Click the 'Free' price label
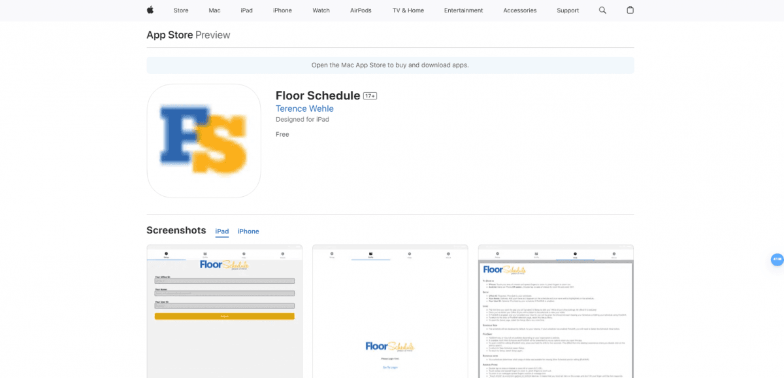The image size is (784, 378). click(x=282, y=134)
